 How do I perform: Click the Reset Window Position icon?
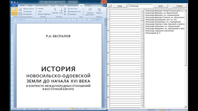pos(83,14)
